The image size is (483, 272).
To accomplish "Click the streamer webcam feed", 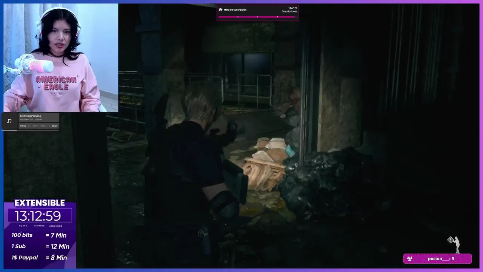I will tap(61, 58).
